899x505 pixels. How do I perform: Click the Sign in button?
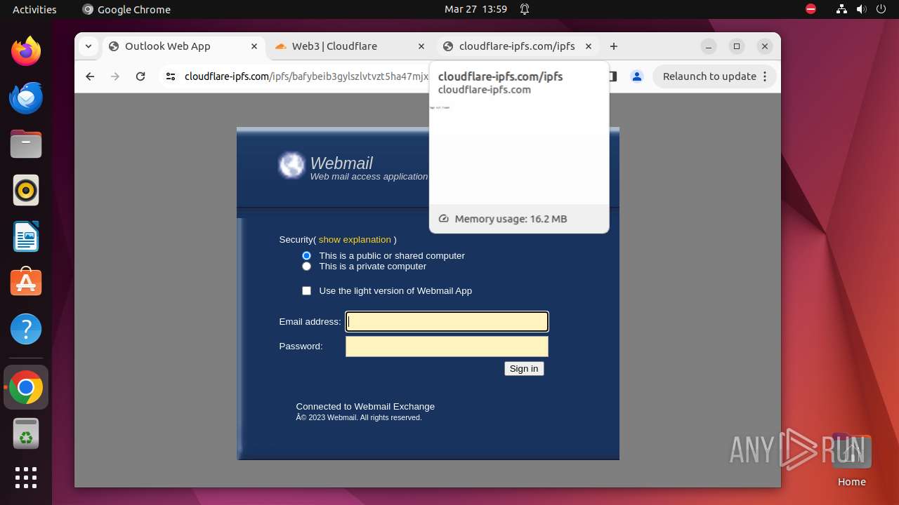pos(524,369)
